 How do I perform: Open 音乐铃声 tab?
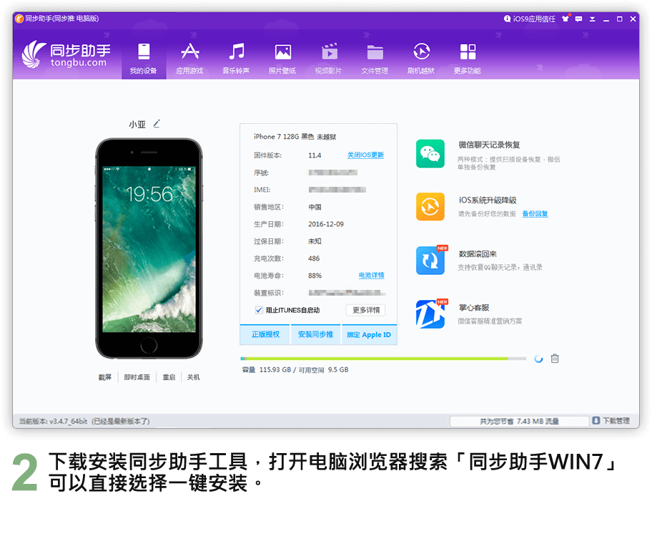236,58
